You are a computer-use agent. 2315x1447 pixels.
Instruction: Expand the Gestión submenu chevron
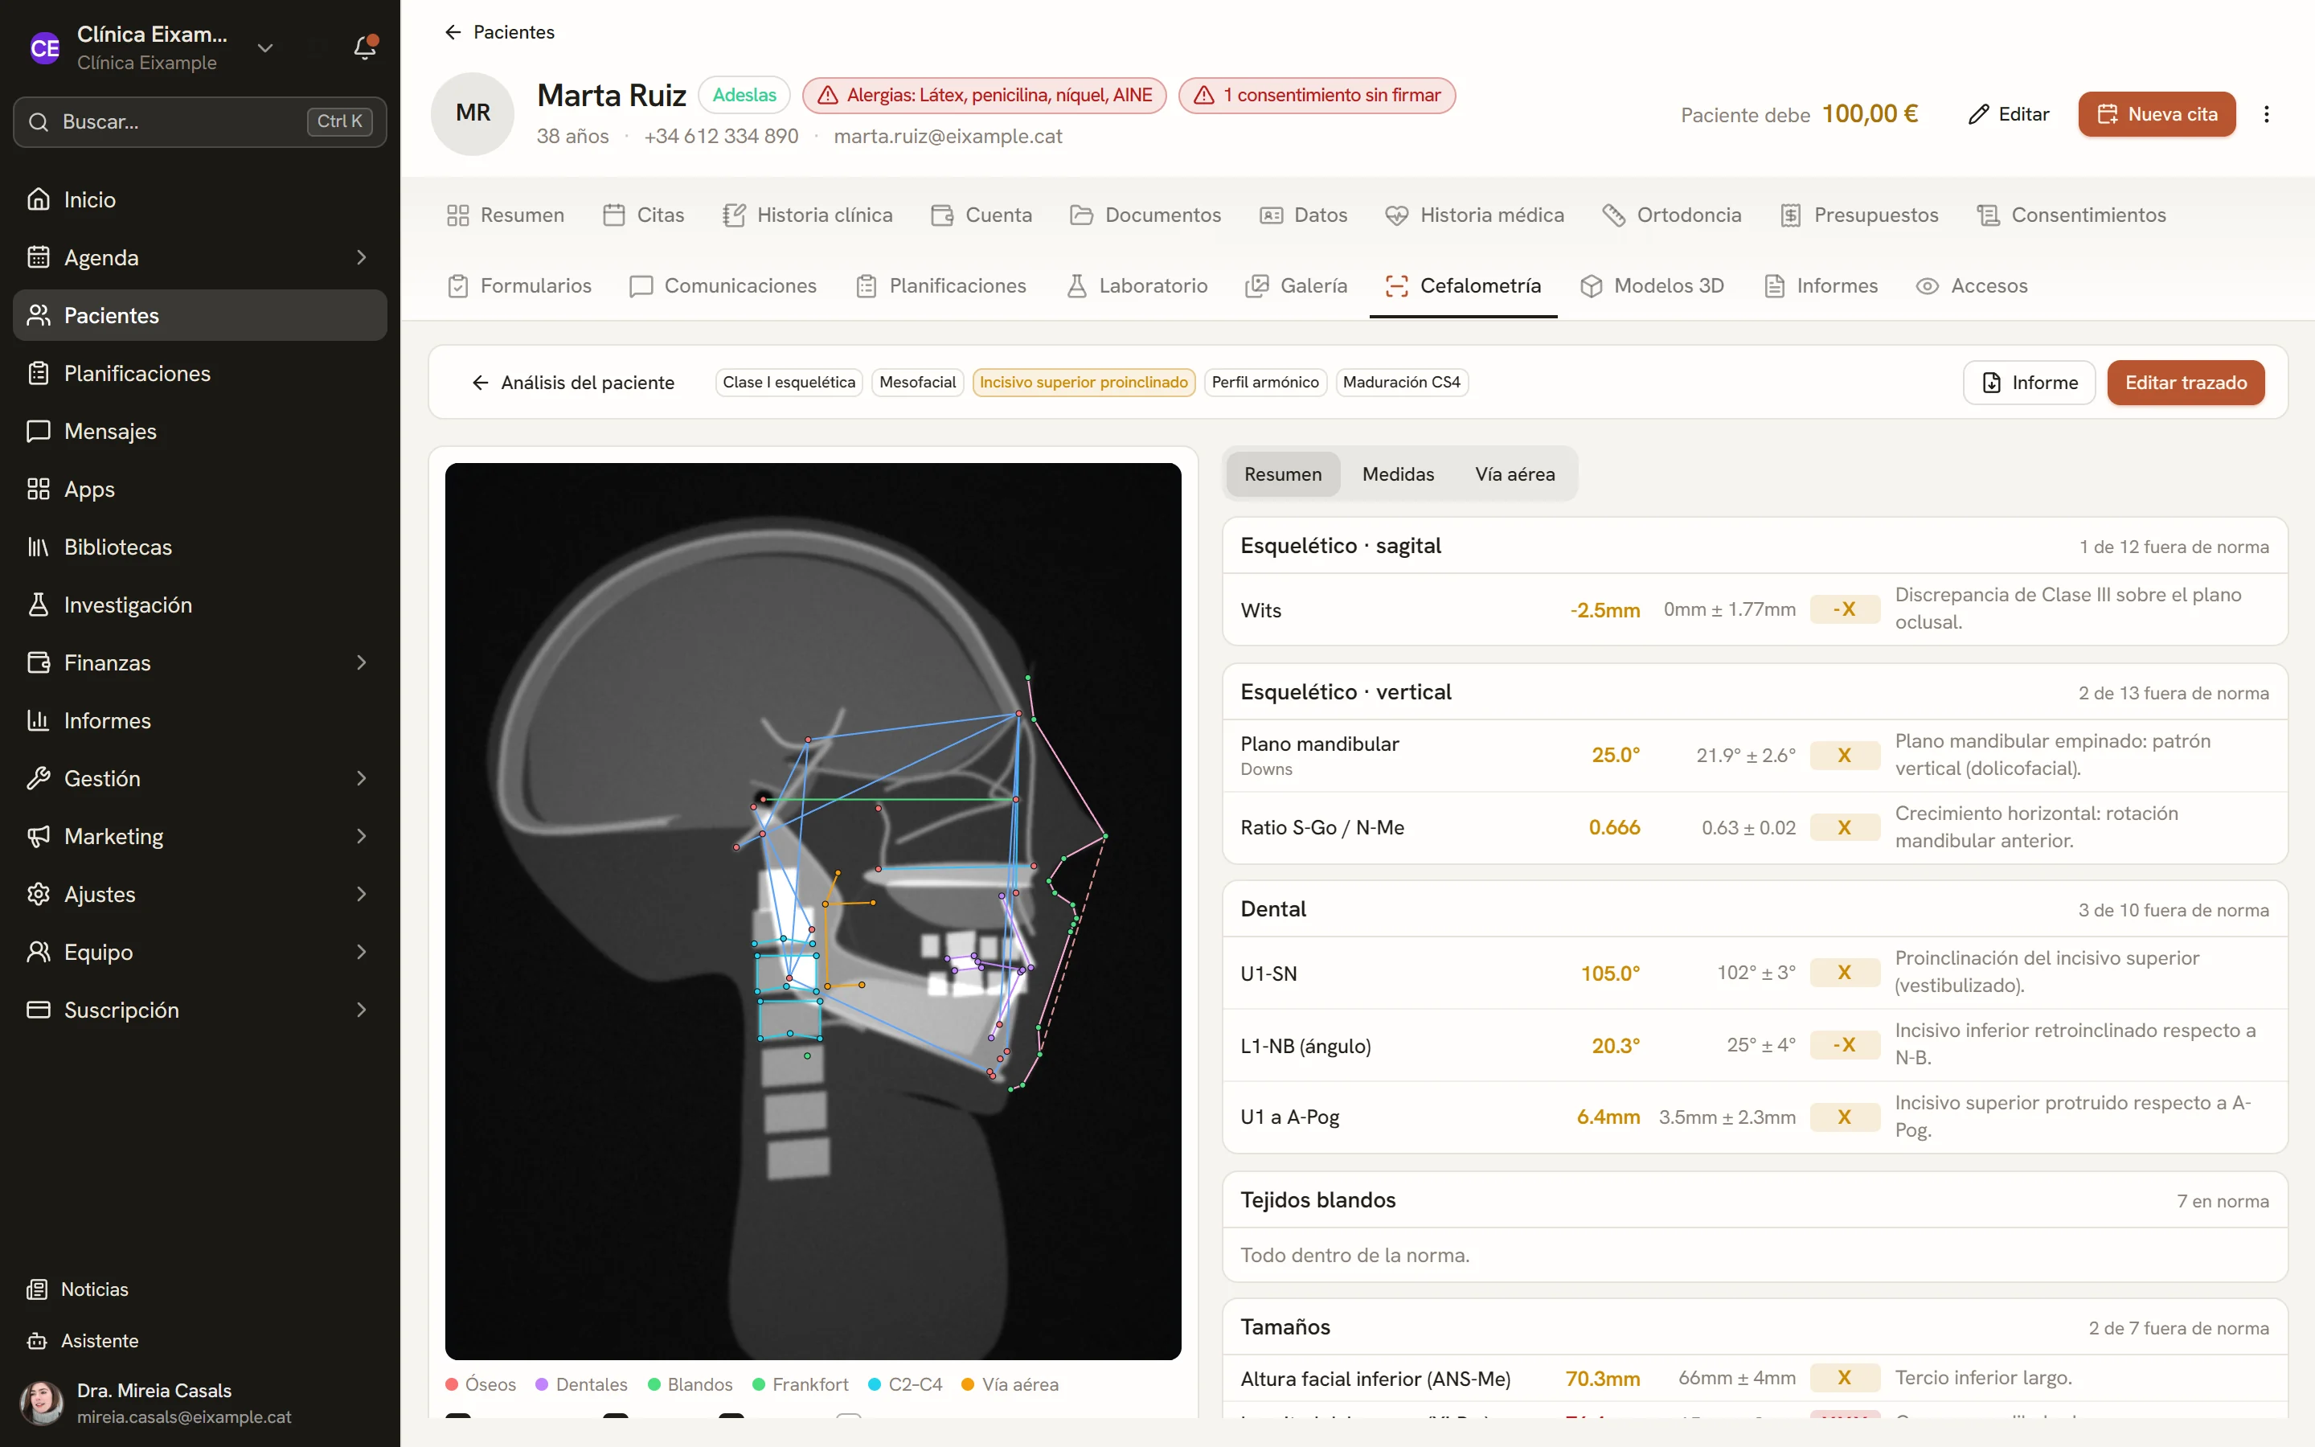tap(362, 778)
